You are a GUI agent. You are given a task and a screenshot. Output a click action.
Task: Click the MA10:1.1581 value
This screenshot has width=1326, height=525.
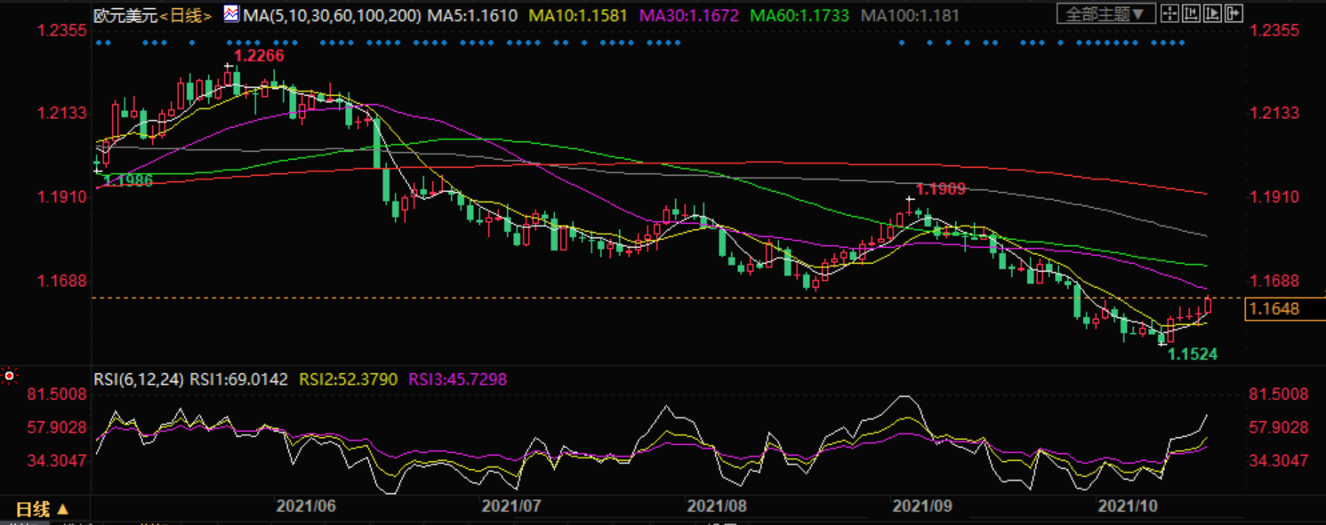pos(579,16)
